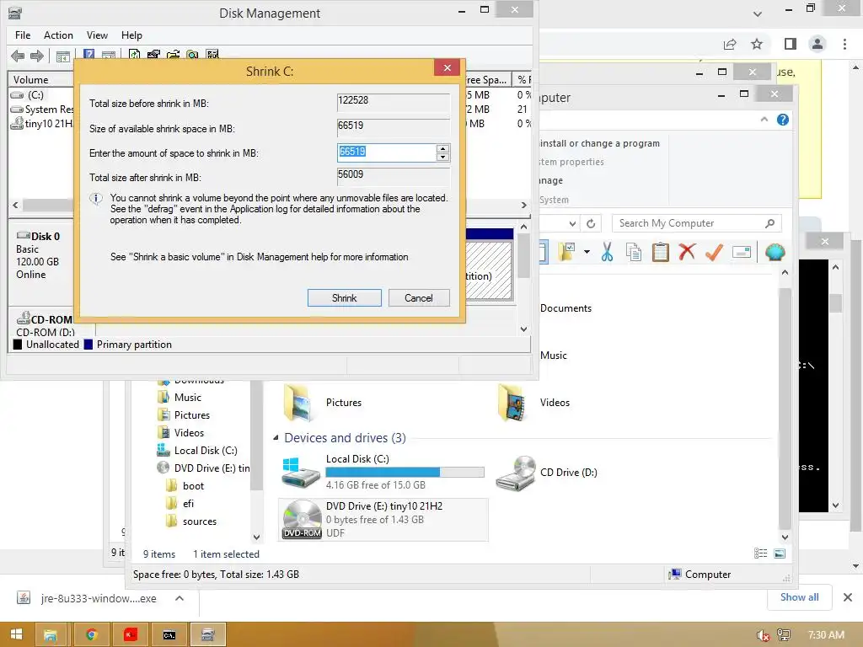Select the DVD Drive (E:) tiny10 21H2 tile
This screenshot has width=863, height=647.
pos(383,519)
